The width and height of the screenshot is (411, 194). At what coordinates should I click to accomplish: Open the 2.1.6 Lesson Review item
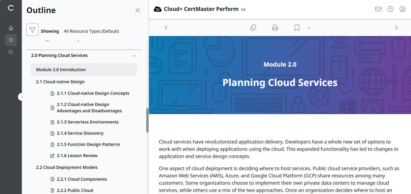pyautogui.click(x=77, y=155)
